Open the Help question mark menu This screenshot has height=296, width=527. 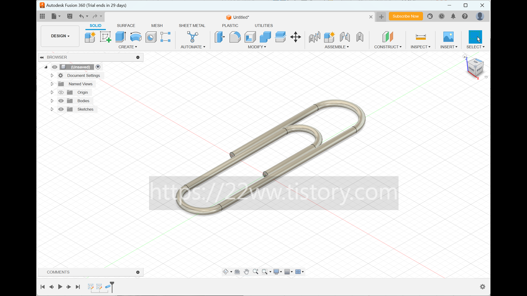465,16
